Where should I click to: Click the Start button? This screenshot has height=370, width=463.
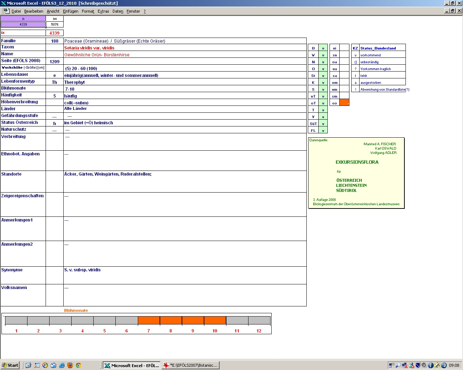10,365
